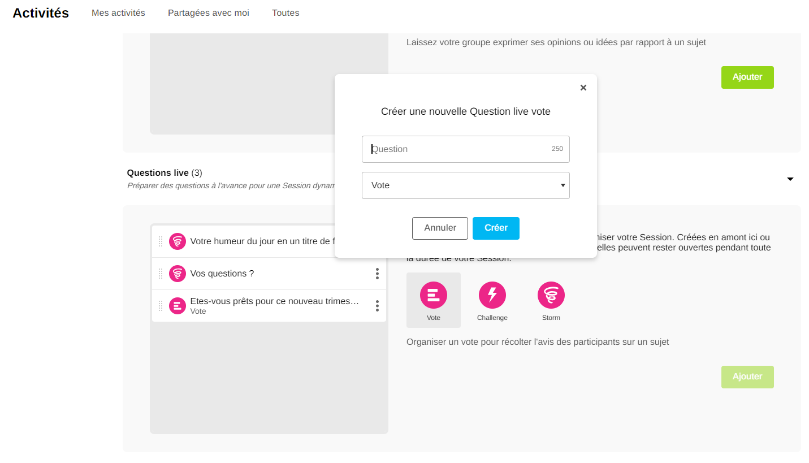Image resolution: width=809 pixels, height=463 pixels.
Task: Click vote icon beside 'Etes-vous prêts' question
Action: pos(178,306)
